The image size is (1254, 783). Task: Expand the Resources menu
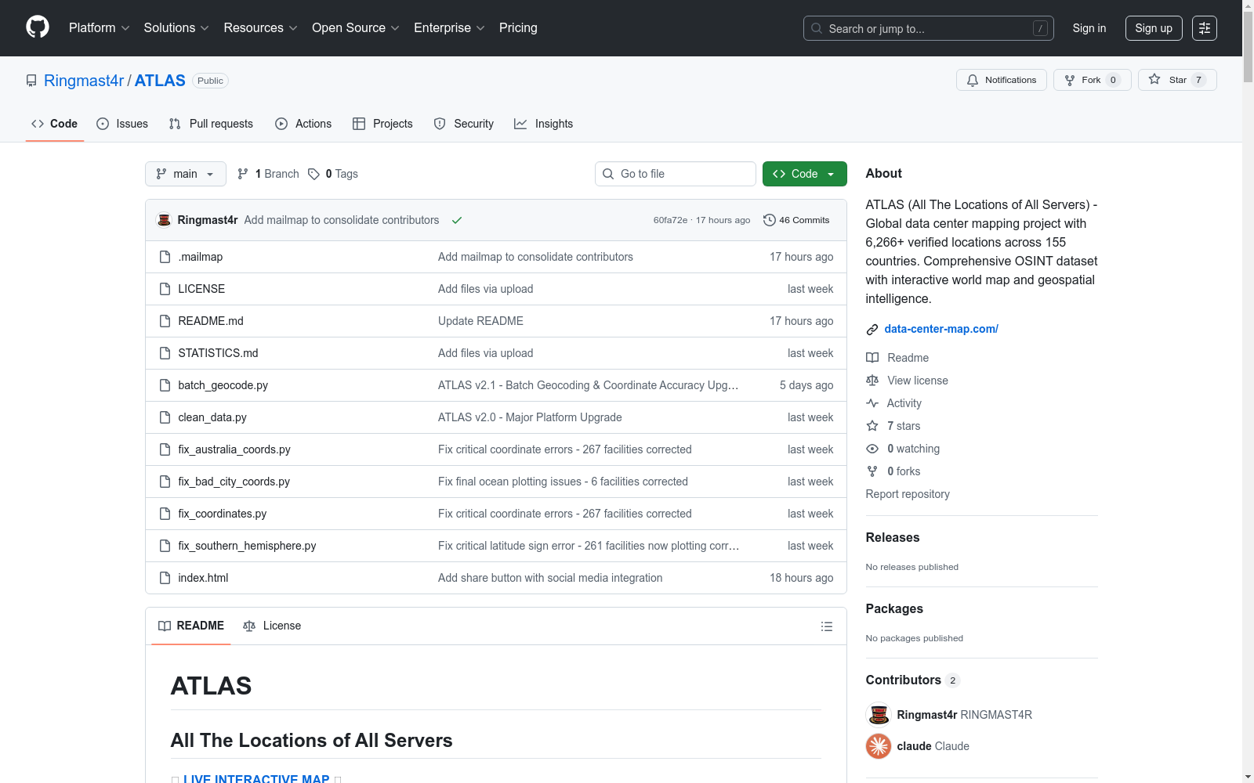click(x=260, y=28)
